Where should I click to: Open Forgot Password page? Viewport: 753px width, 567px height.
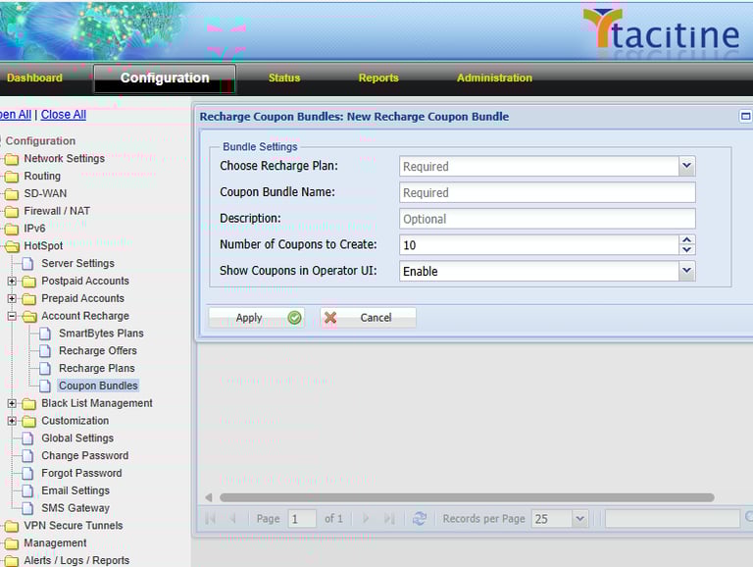click(x=81, y=473)
